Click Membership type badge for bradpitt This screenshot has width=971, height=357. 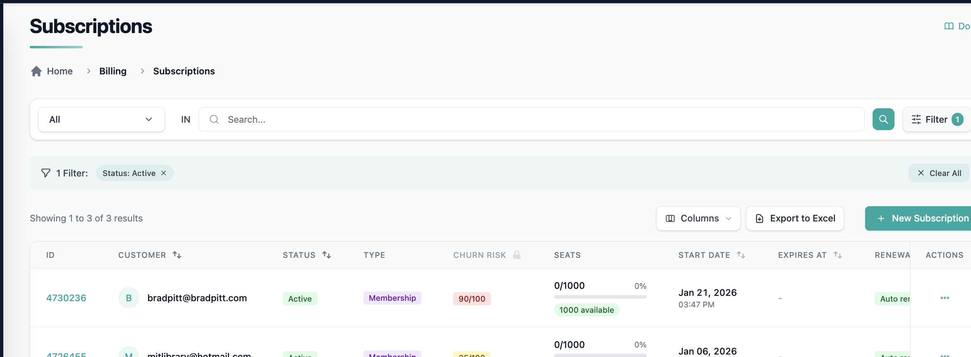(392, 298)
